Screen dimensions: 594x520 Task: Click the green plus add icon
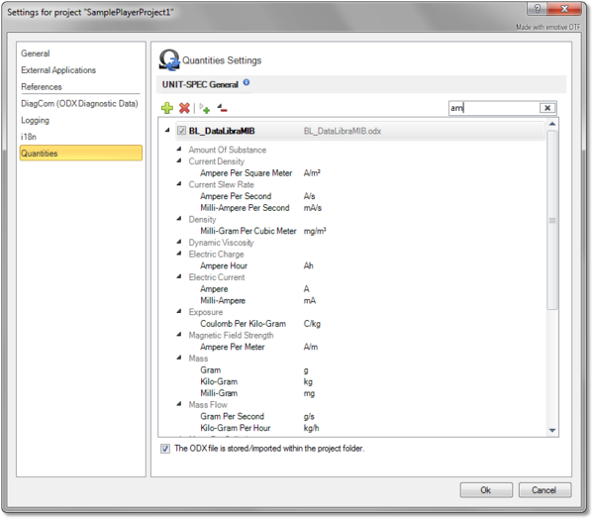click(167, 107)
